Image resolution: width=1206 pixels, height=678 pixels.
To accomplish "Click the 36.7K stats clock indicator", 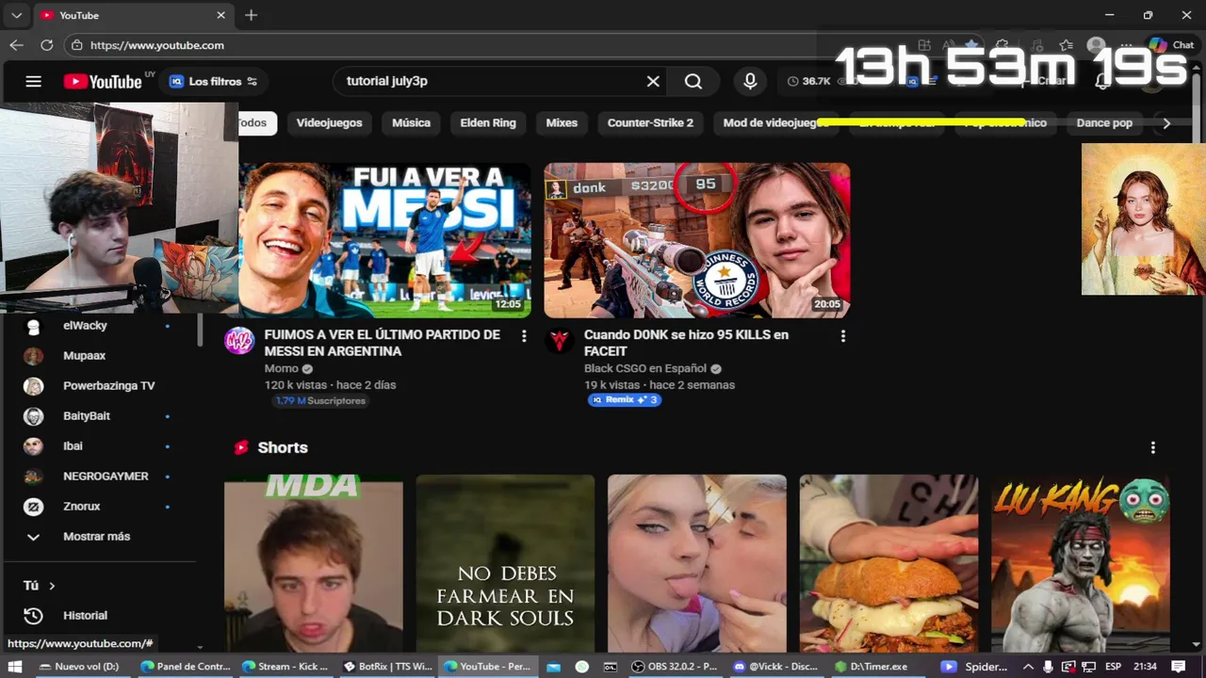I will pos(809,81).
